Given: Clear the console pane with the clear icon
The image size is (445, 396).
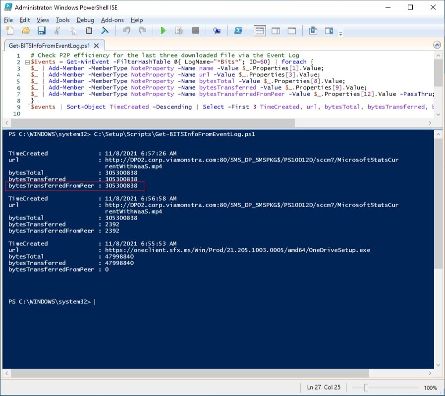Looking at the screenshot, I should tap(105, 30).
